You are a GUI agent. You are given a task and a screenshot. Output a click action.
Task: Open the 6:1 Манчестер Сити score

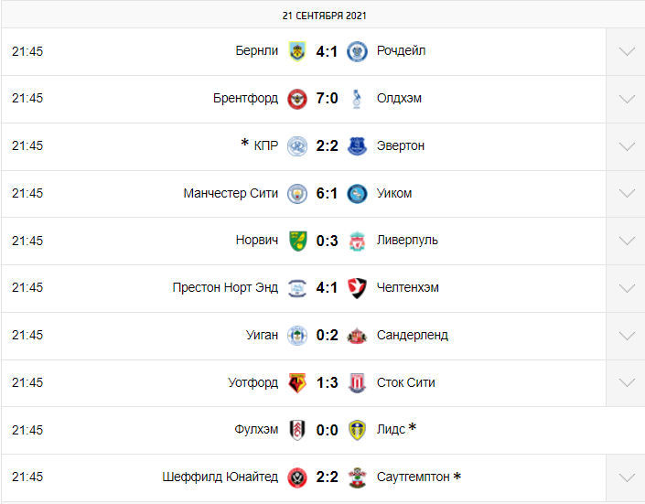tap(327, 193)
